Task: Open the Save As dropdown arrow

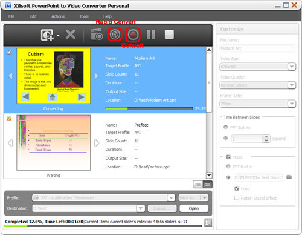Action: click(205, 198)
